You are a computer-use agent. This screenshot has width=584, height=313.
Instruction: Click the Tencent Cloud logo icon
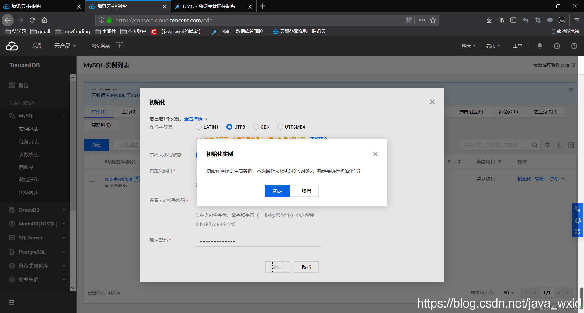[x=12, y=46]
